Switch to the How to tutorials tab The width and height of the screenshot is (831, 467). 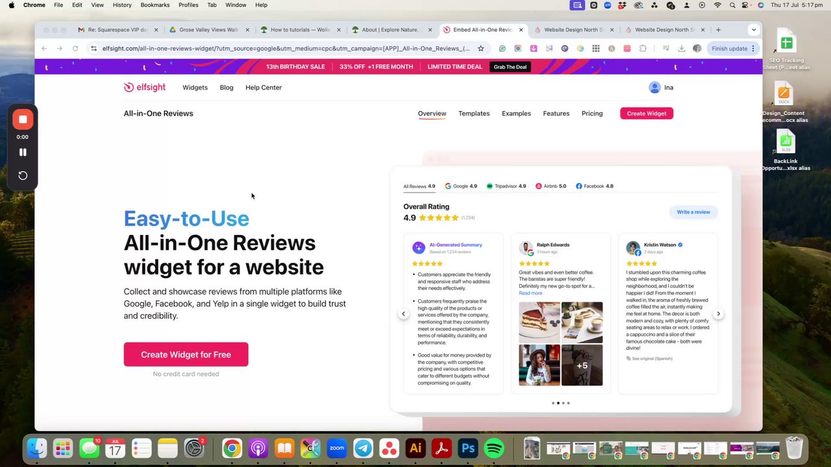coord(300,30)
